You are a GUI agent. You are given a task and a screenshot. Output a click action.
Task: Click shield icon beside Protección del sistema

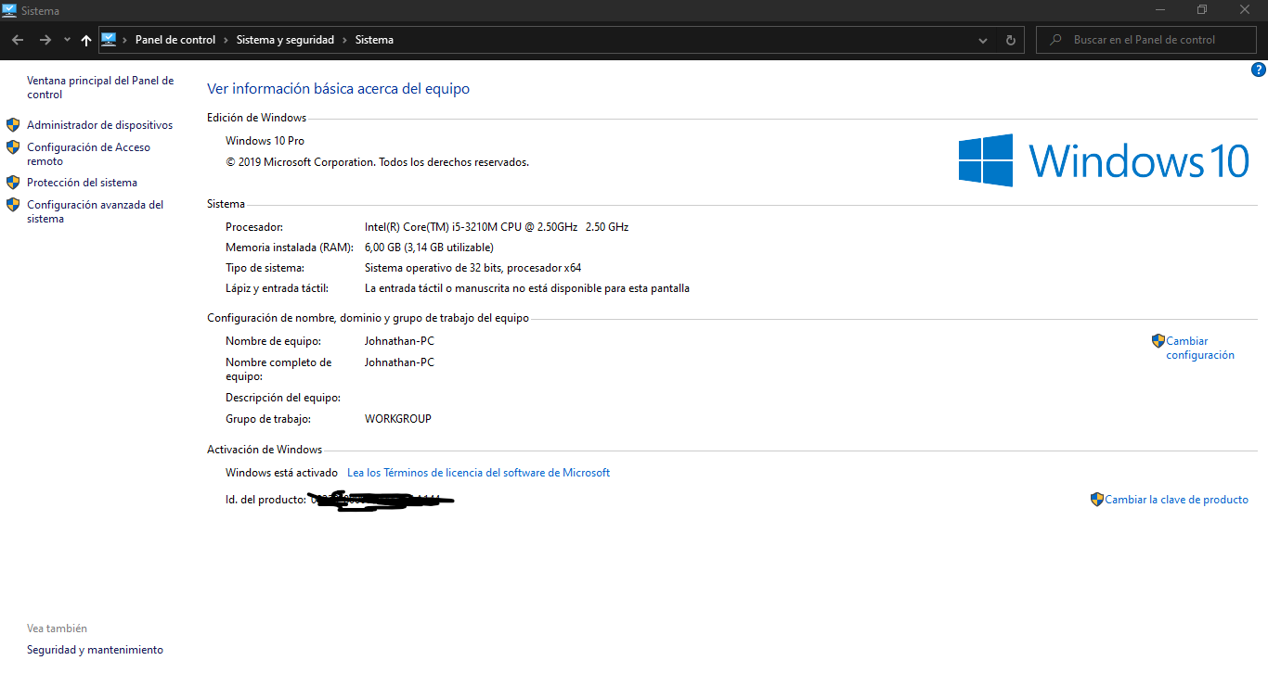tap(13, 182)
